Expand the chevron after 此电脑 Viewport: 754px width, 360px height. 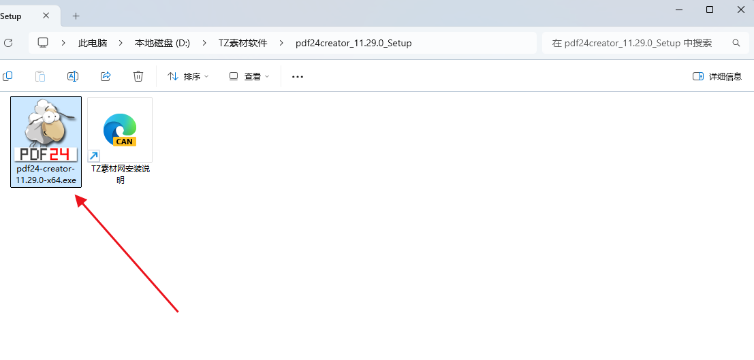tap(120, 43)
